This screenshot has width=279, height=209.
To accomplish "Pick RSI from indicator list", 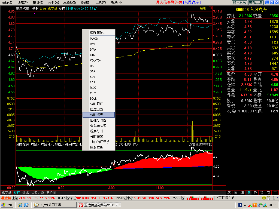I will click(98, 66).
